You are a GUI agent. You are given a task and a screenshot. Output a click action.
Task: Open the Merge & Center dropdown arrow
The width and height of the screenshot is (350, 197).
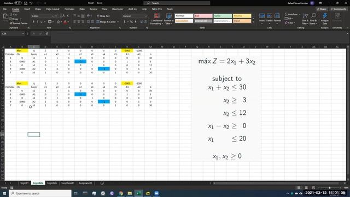click(118, 22)
